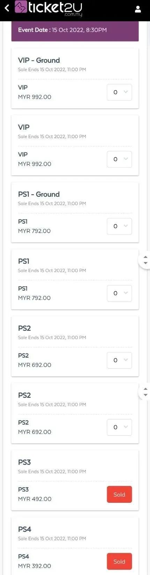Tap the PS1 - Ground section heading
This screenshot has height=575, width=150.
(x=39, y=194)
